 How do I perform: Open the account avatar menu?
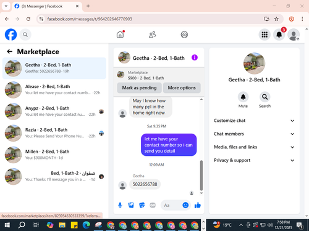coord(294,34)
